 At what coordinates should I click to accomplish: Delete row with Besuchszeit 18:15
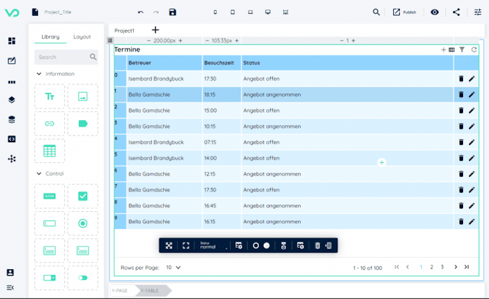click(461, 94)
